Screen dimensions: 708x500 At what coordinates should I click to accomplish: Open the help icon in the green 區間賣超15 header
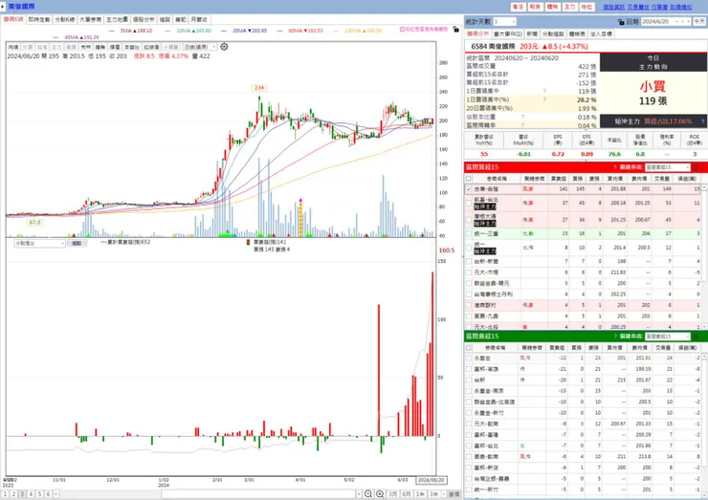point(615,337)
